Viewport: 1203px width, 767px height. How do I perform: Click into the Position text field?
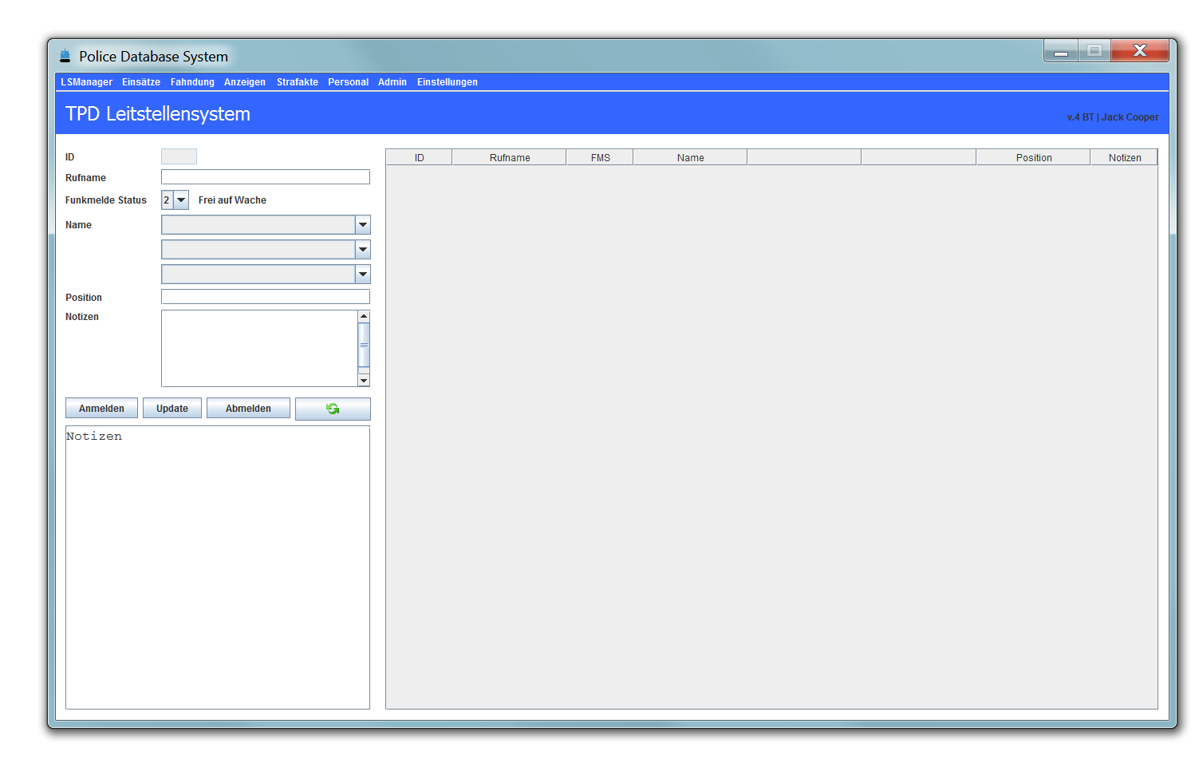pyautogui.click(x=265, y=297)
